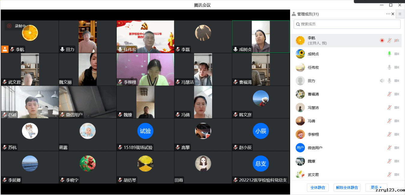Click the hamburger menu icon at panel top-right
The width and height of the screenshot is (405, 195).
click(x=400, y=14)
